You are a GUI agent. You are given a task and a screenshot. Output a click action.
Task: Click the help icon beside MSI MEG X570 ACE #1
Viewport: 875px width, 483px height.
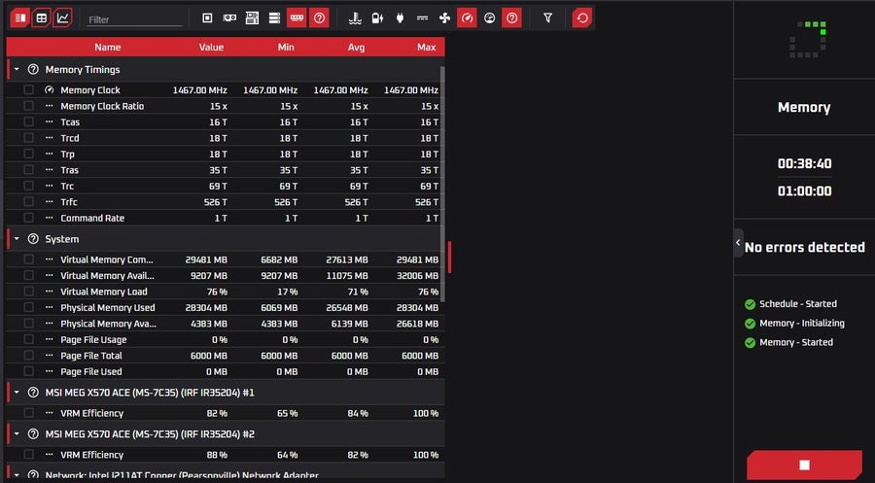tap(33, 393)
